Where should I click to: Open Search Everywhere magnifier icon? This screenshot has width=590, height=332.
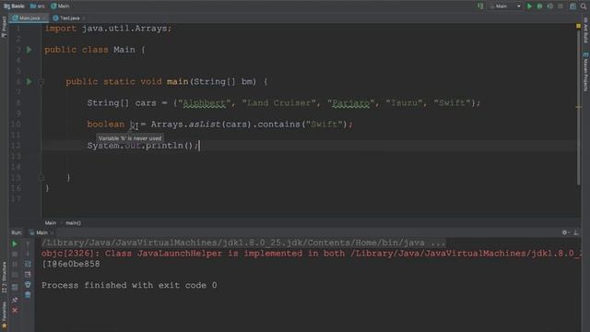pos(584,6)
